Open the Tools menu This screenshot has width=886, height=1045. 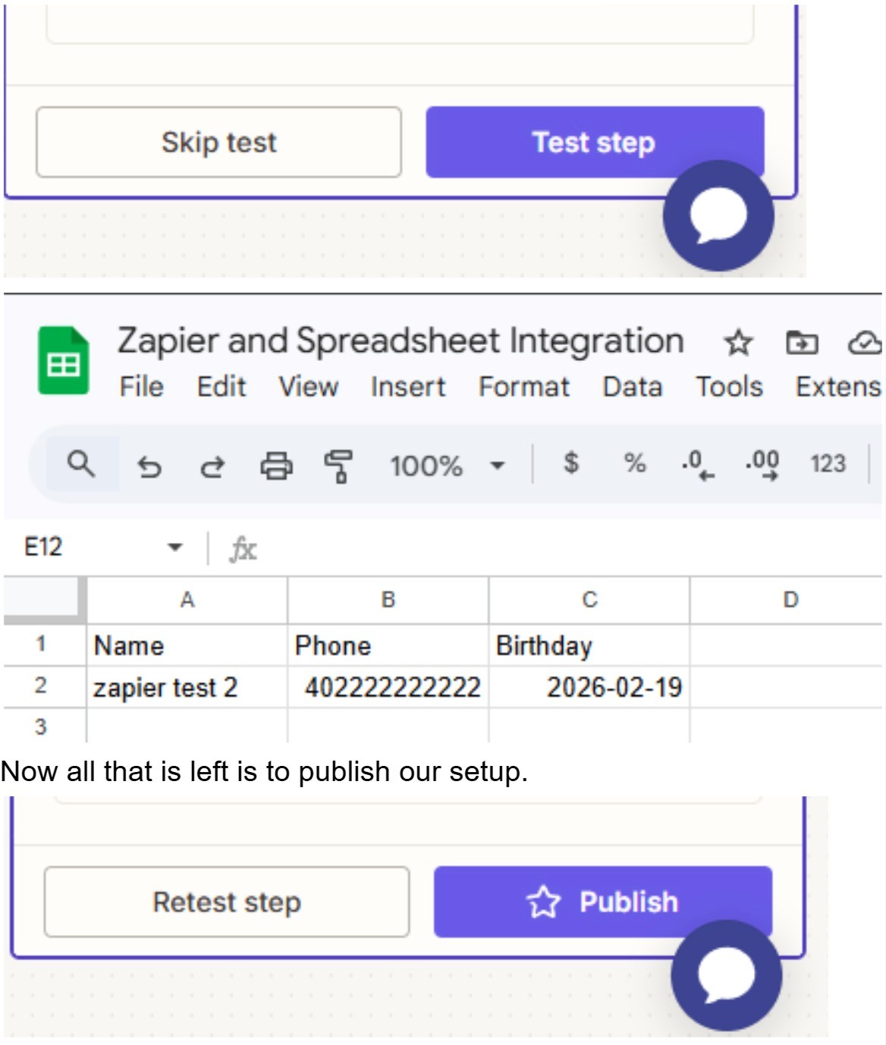(729, 387)
